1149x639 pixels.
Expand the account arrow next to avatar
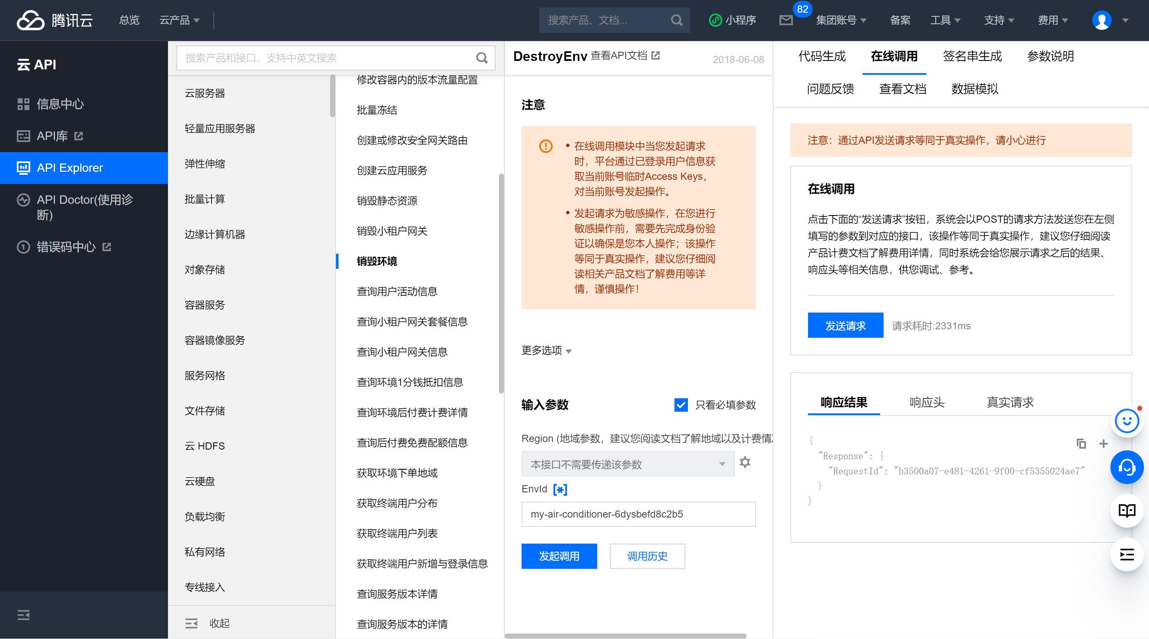pyautogui.click(x=1125, y=21)
